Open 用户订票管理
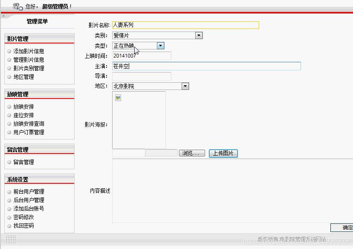Viewport: 353px width, 249px height. pyautogui.click(x=29, y=132)
